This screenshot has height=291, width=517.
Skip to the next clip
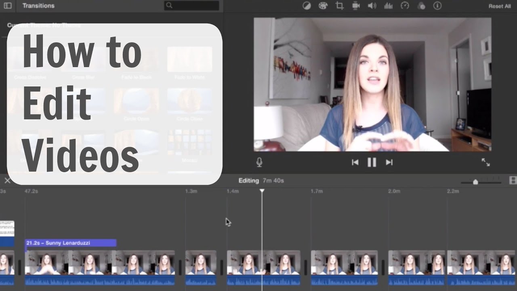[x=389, y=162]
